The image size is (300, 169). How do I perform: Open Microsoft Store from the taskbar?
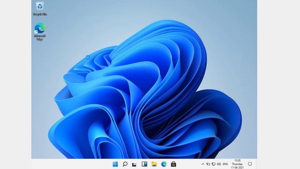pos(173,164)
